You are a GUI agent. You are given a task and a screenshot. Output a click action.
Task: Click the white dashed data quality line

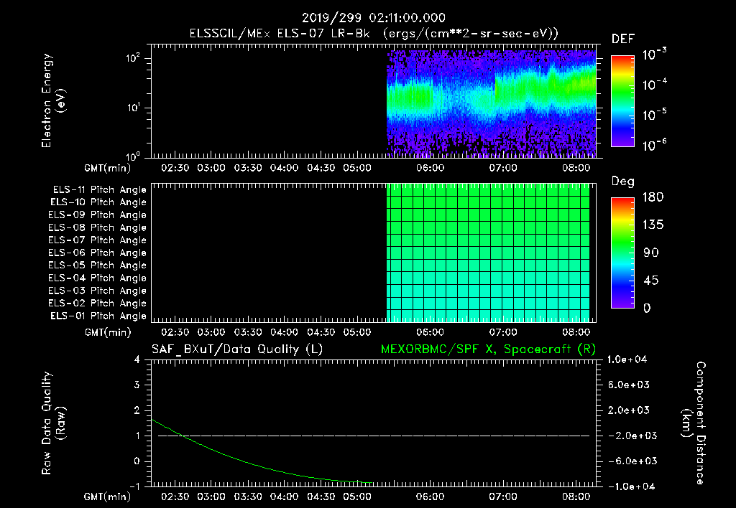374,436
